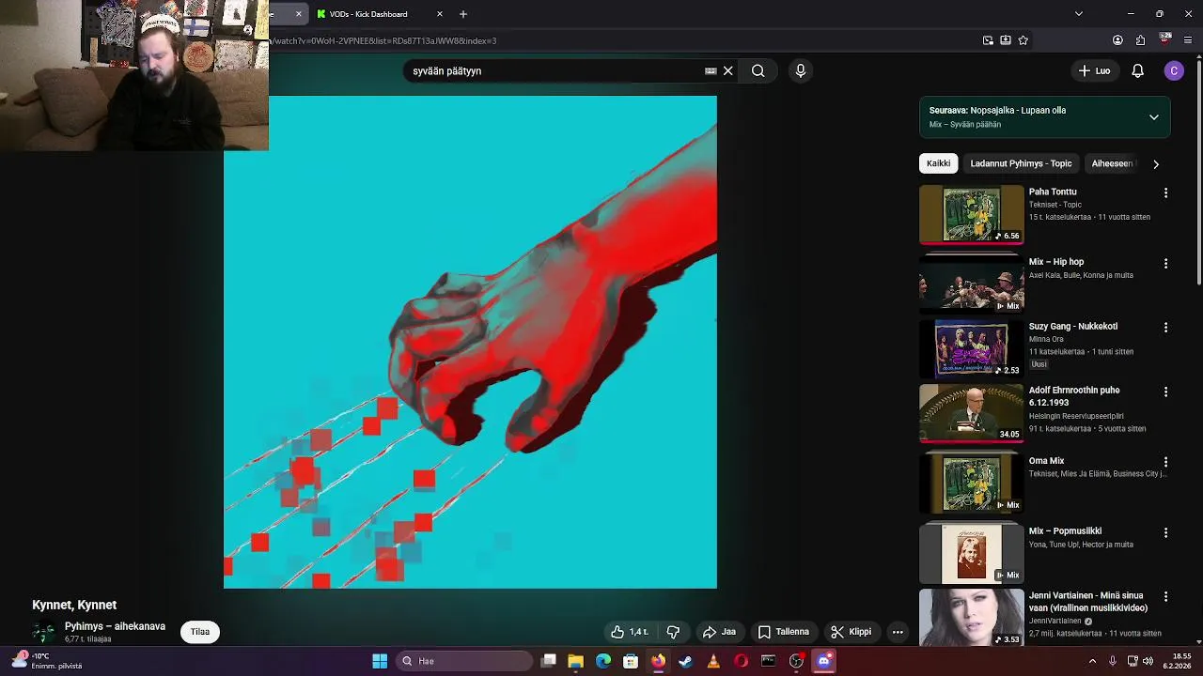Open the purple C account avatar menu
Viewport: 1203px width, 676px height.
1174,70
